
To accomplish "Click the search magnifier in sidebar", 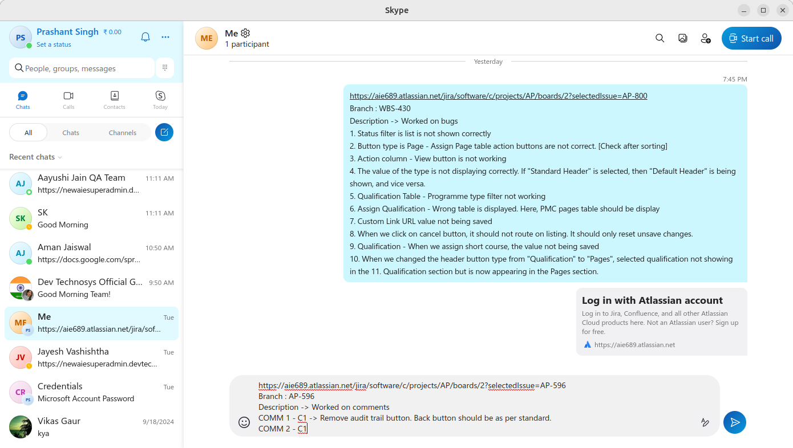I will tap(19, 68).
